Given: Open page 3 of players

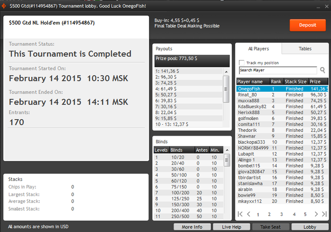Looking at the screenshot, I should 281,215.
